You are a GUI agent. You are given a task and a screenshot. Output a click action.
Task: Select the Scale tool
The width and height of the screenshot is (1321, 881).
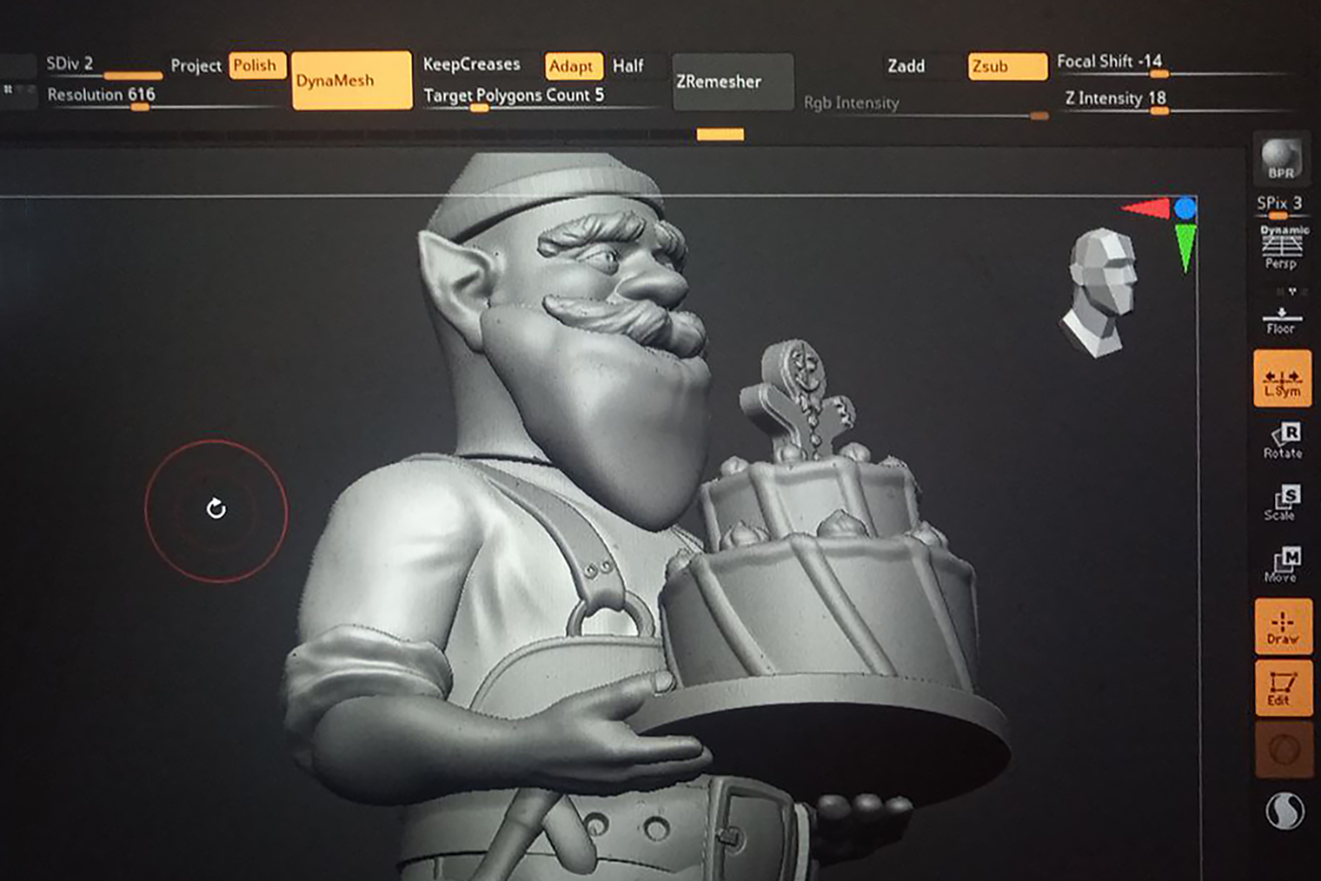coord(1283,504)
